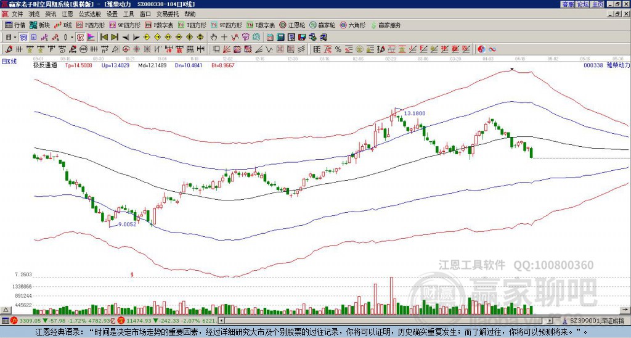The height and width of the screenshot is (338, 631).
Task: Open the 设置 menu
Action: [112, 14]
